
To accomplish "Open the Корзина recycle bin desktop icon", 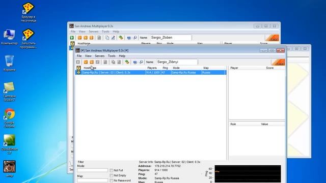I will (9, 63).
